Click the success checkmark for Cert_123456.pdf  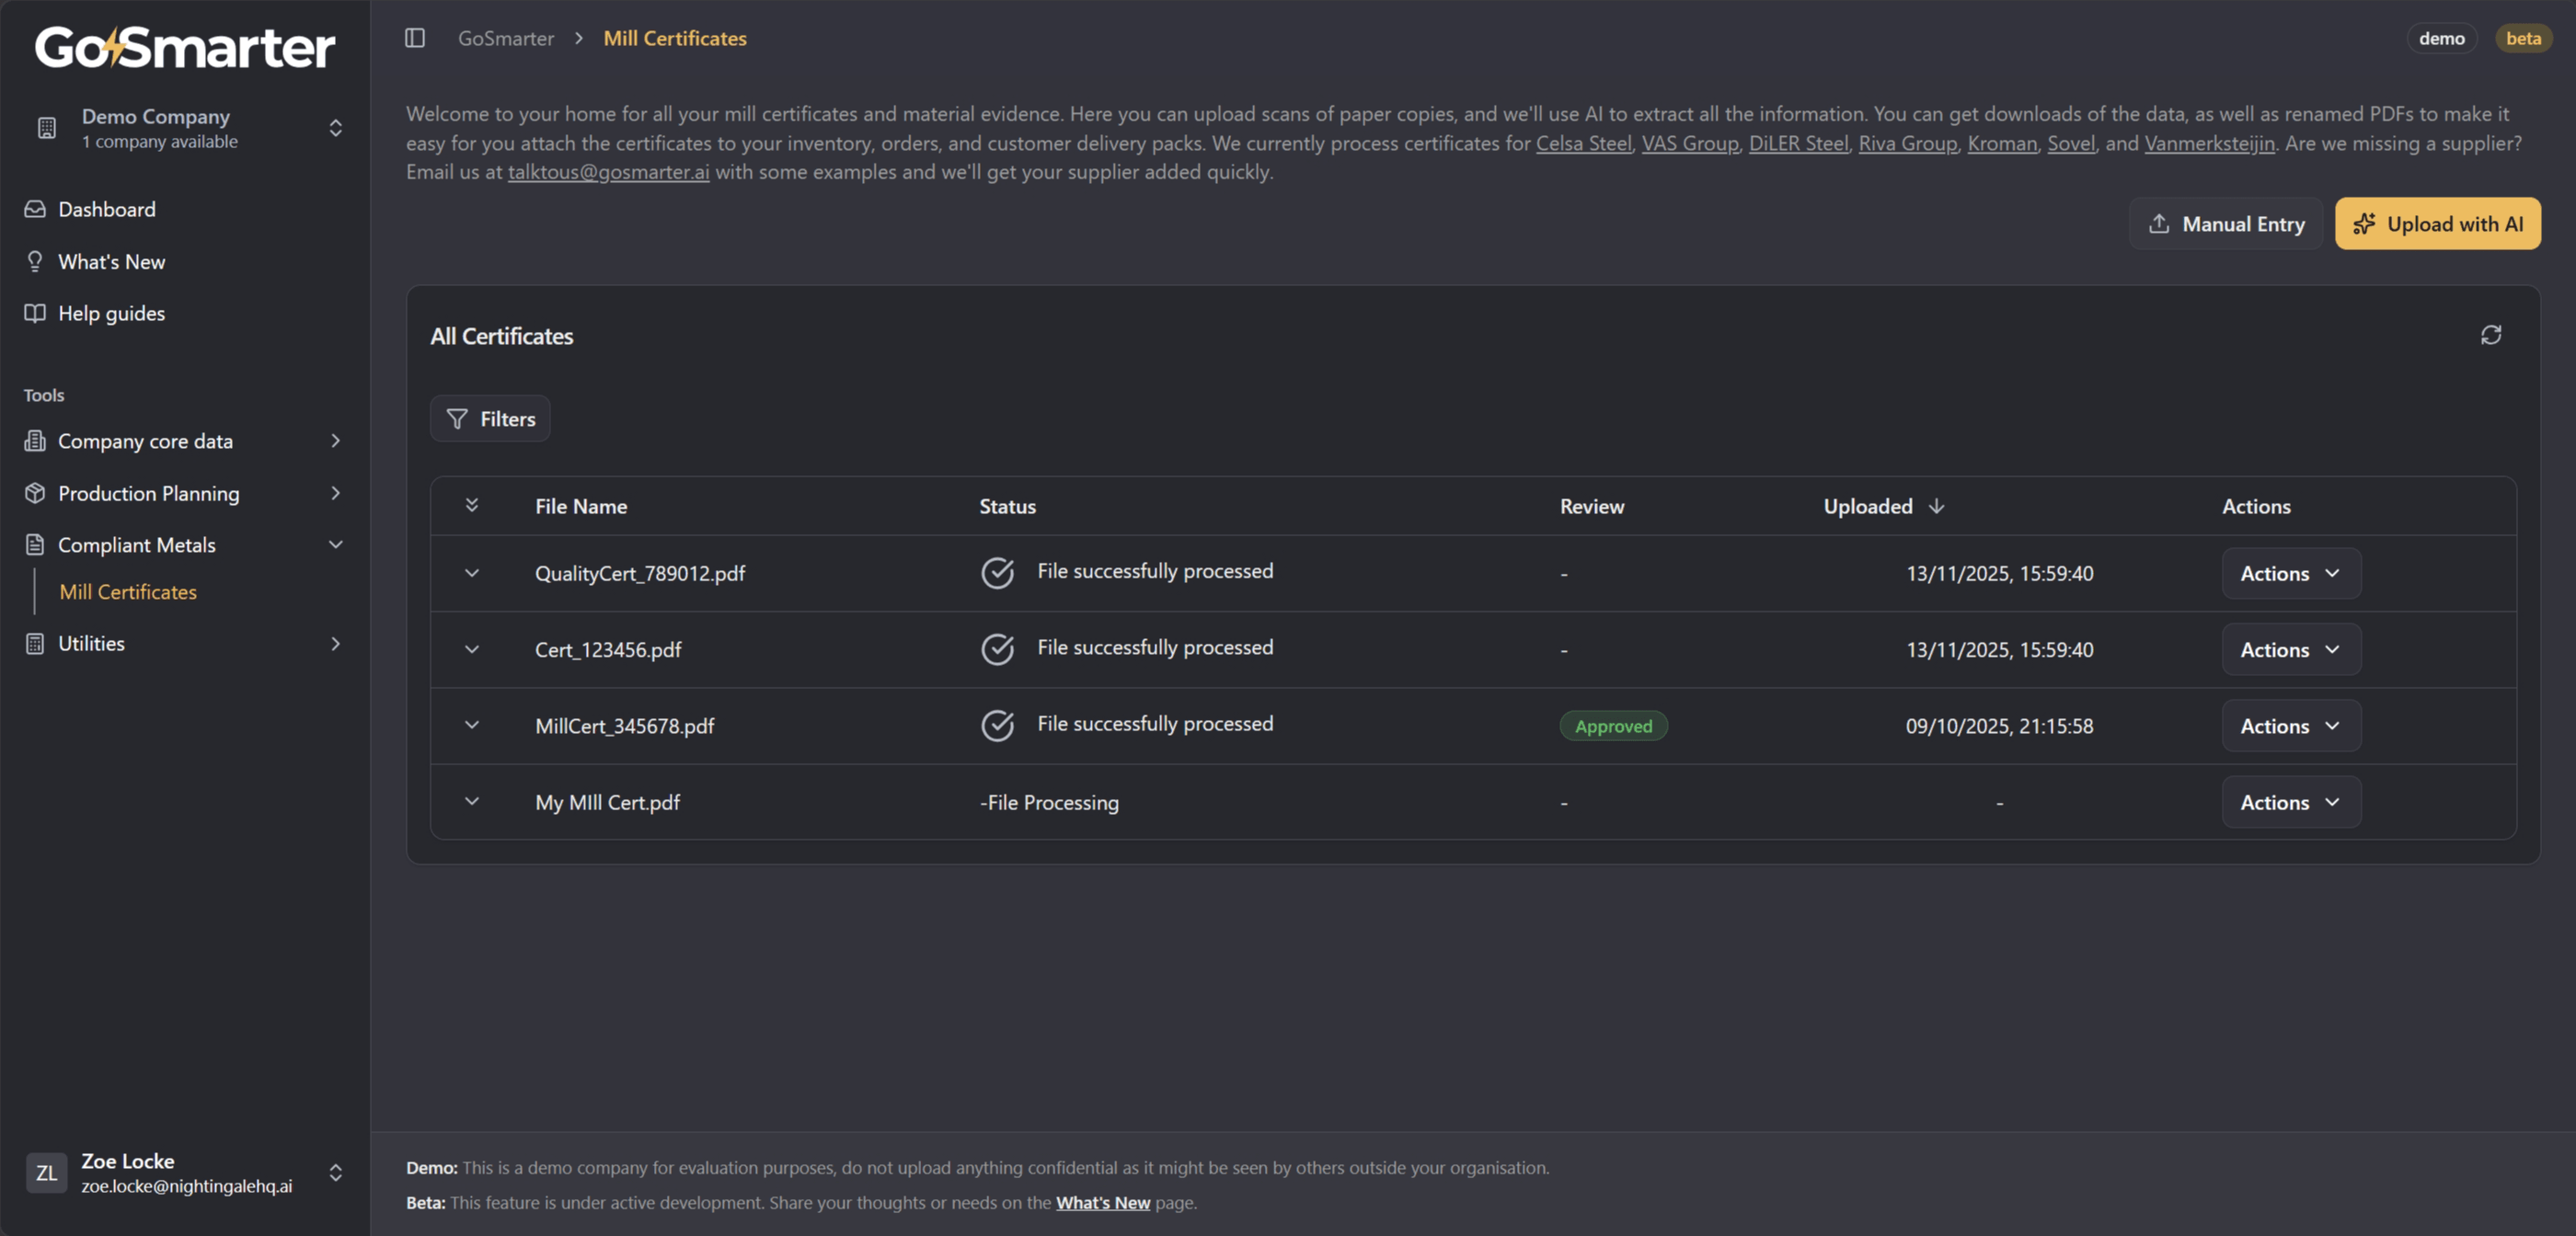coord(997,649)
